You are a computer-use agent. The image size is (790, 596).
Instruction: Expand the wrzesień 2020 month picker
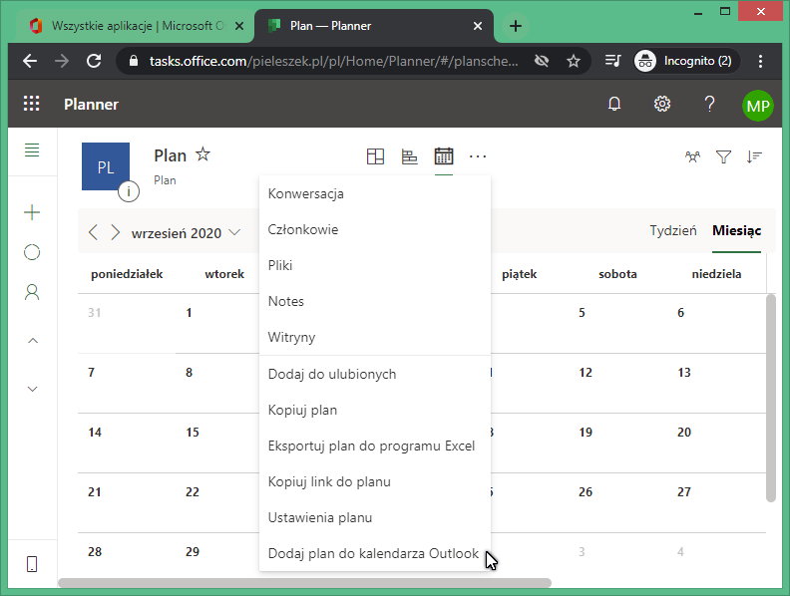[186, 233]
